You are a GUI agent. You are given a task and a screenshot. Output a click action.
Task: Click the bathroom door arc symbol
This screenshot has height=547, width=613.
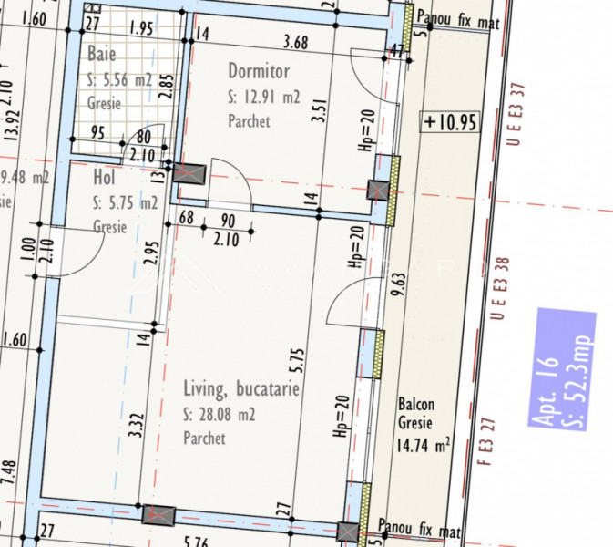click(x=144, y=142)
